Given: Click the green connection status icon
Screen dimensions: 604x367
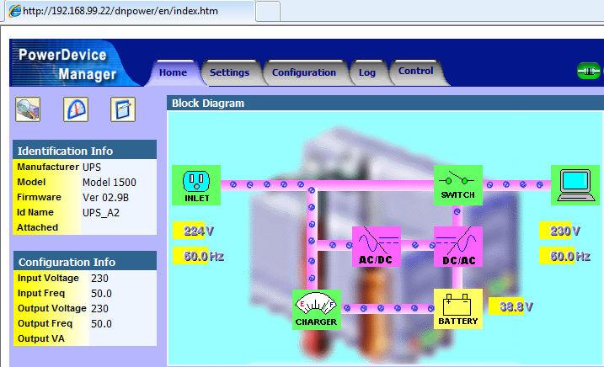Looking at the screenshot, I should click(x=589, y=71).
